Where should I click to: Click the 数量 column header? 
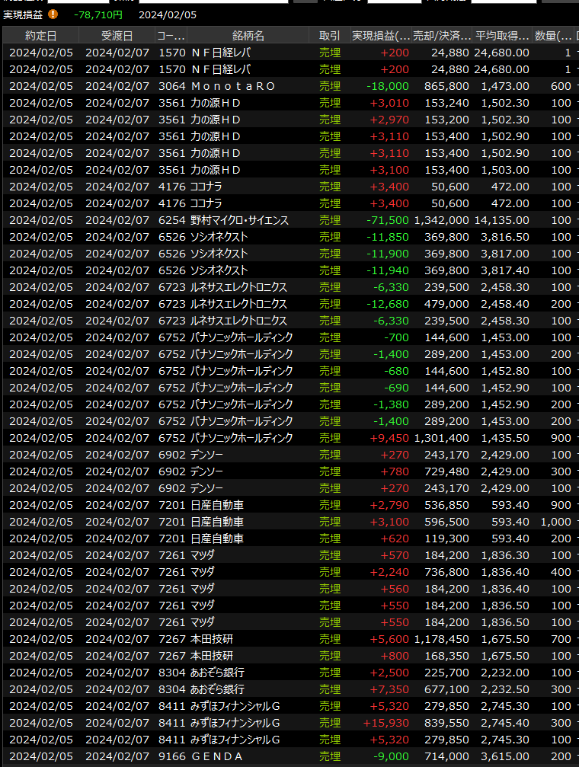click(553, 36)
